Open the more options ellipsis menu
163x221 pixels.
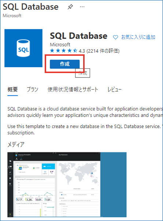[82, 7]
